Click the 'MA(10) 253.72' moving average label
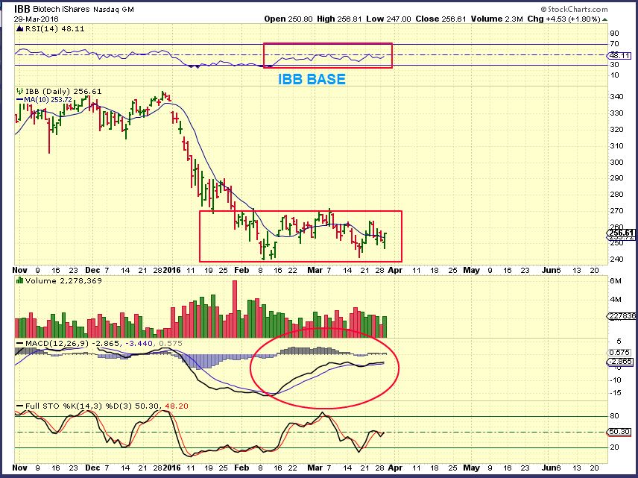Viewport: 638px width, 478px height. point(48,100)
